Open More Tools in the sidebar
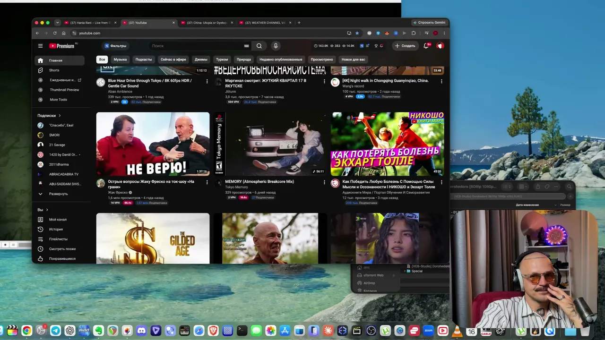 tap(60, 100)
